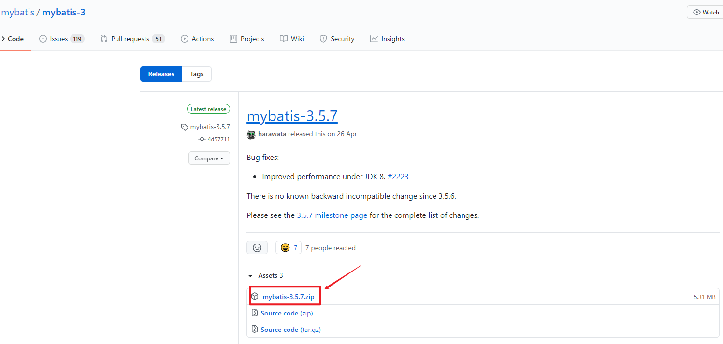Click the Watch button
The height and width of the screenshot is (344, 723).
point(706,12)
